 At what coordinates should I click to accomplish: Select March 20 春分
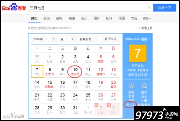click(x=114, y=84)
